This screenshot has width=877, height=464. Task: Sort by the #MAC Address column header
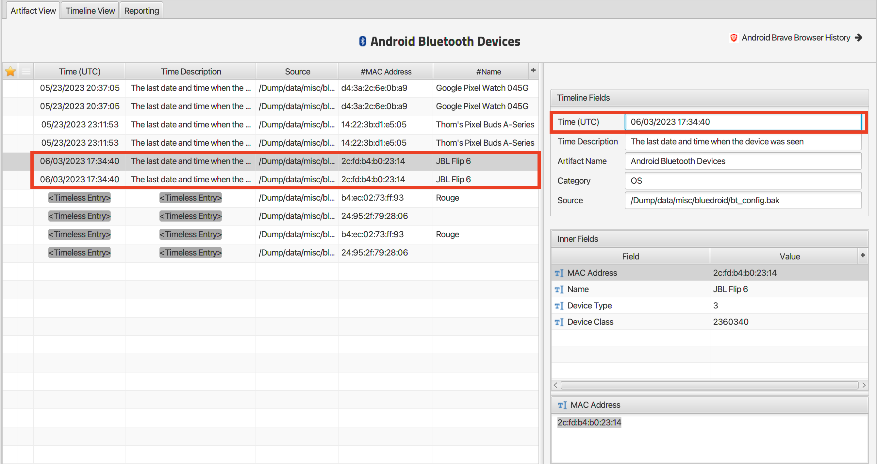386,72
